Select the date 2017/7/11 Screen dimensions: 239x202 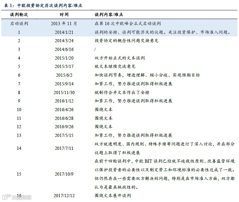coord(64,148)
